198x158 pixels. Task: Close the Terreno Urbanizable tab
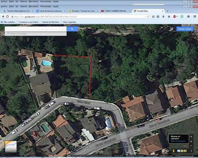tap(33, 11)
